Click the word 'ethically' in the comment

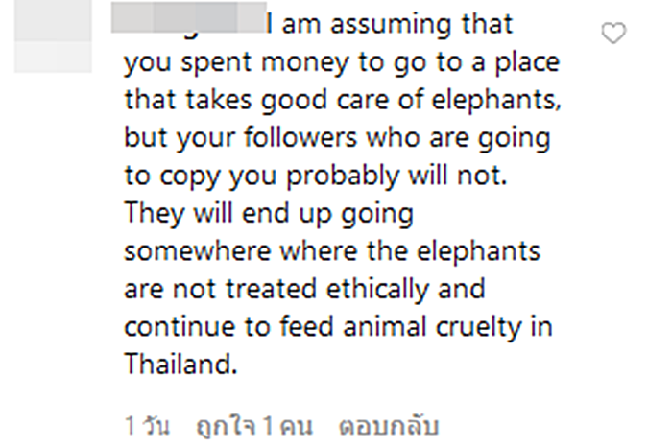(x=377, y=290)
